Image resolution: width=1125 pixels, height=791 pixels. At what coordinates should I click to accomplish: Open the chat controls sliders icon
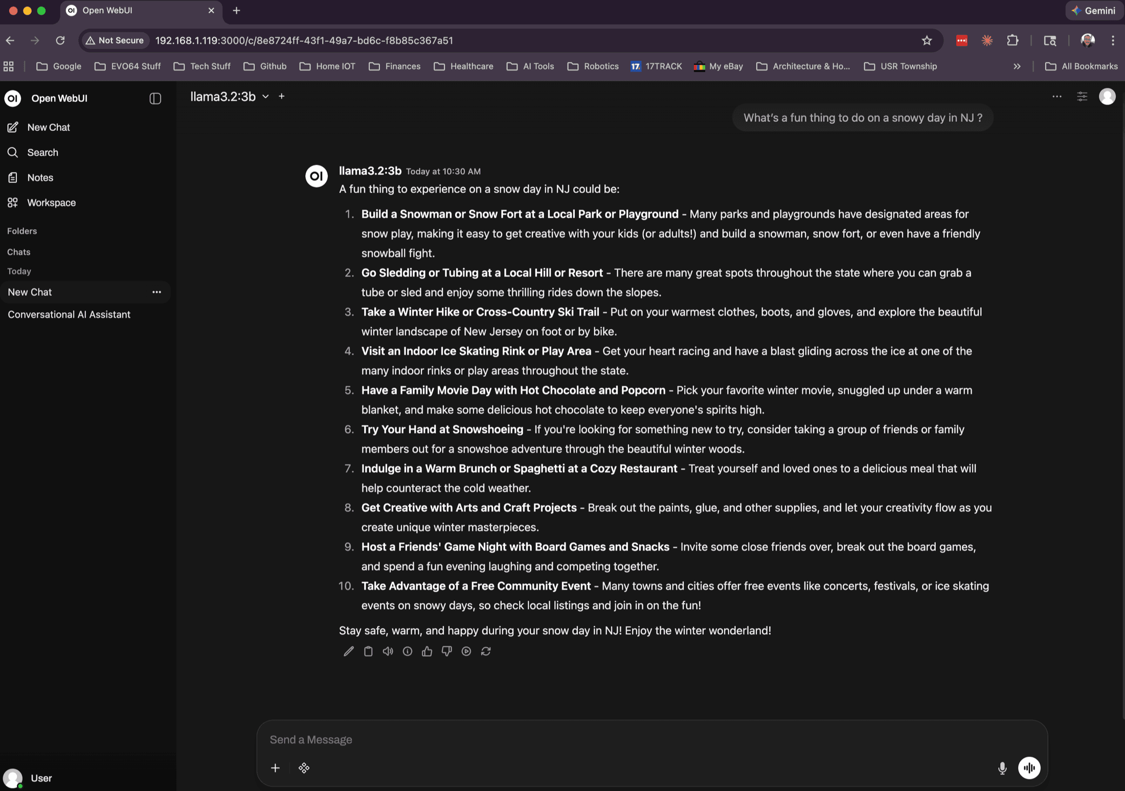(1082, 96)
